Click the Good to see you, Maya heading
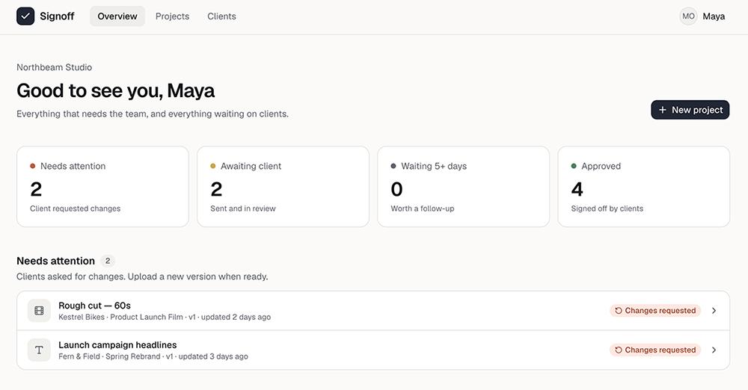This screenshot has height=390, width=748. point(115,90)
